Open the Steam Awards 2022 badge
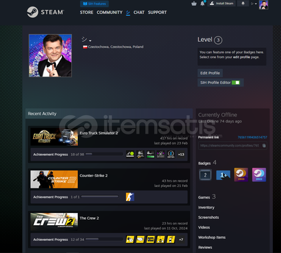 [259, 174]
